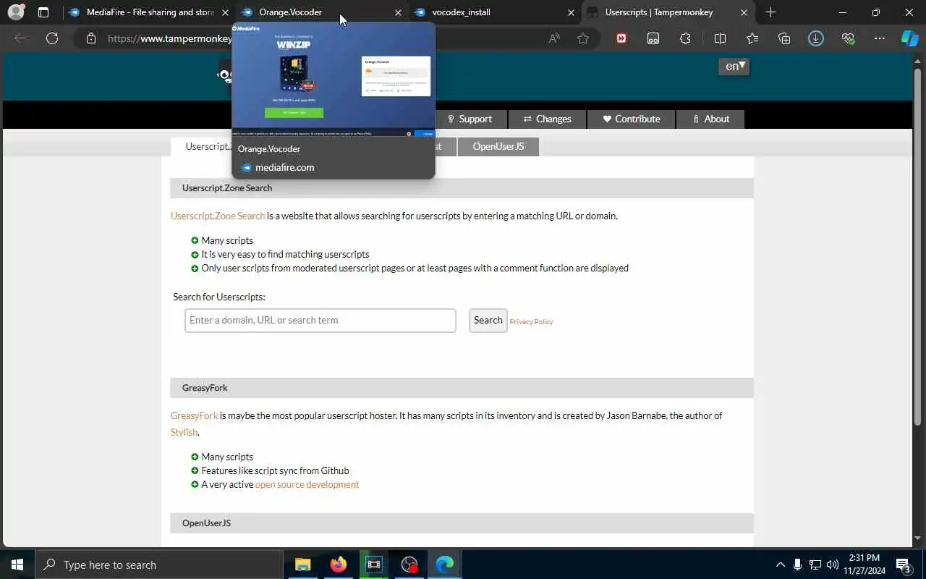Open File Explorer from taskbar
Viewport: 926px width, 579px height.
click(302, 565)
